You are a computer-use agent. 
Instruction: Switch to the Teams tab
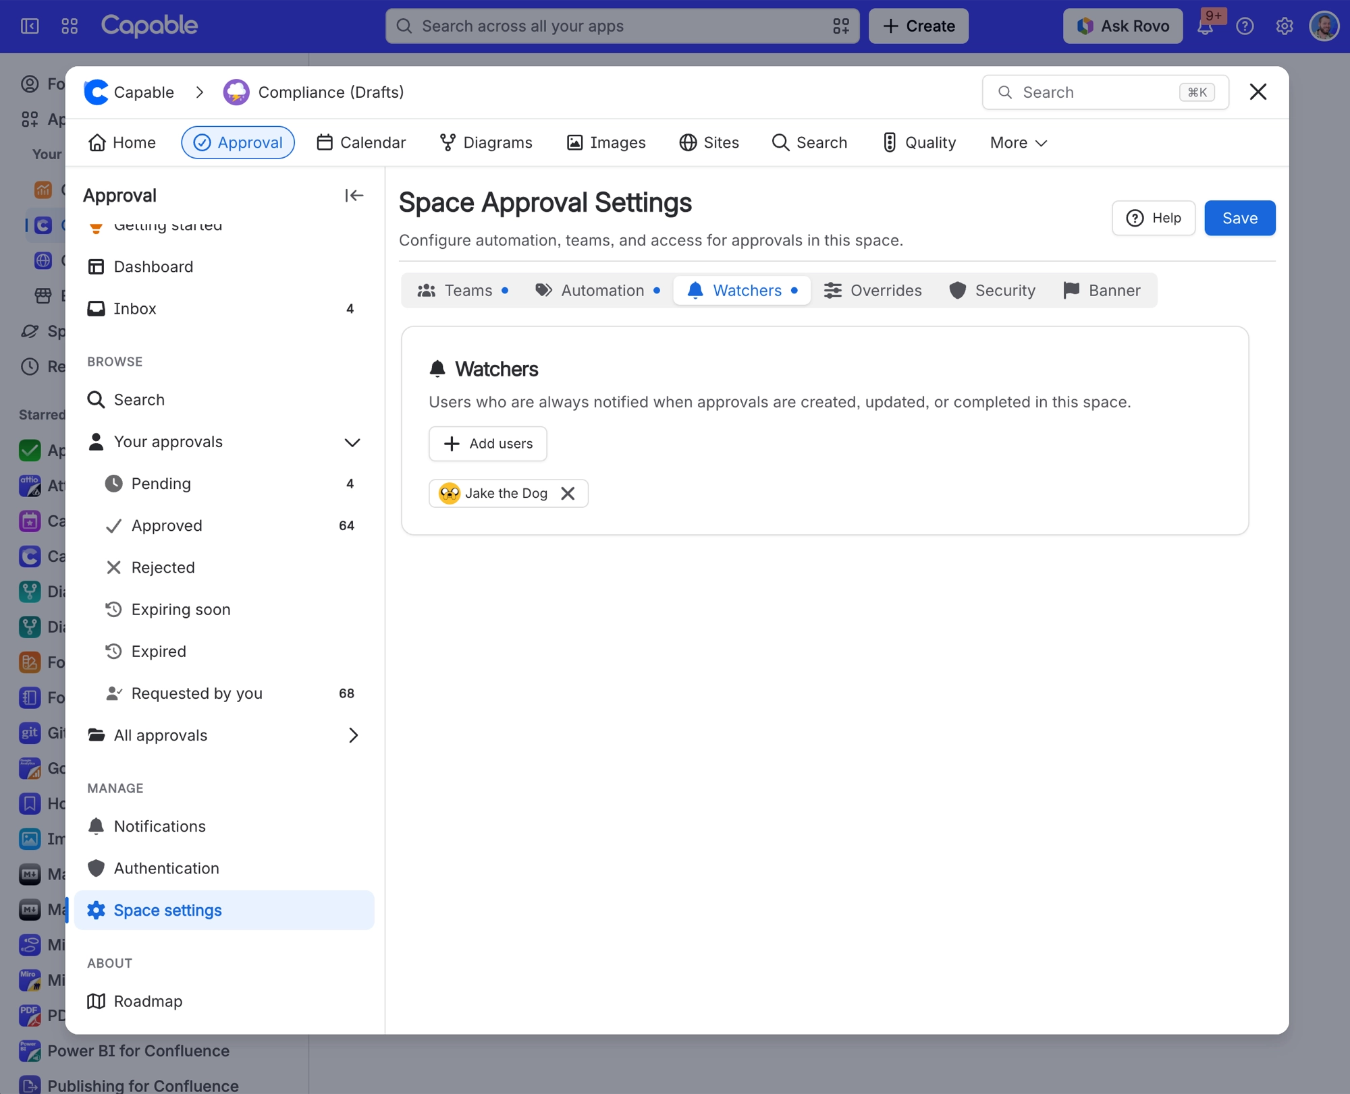point(463,291)
